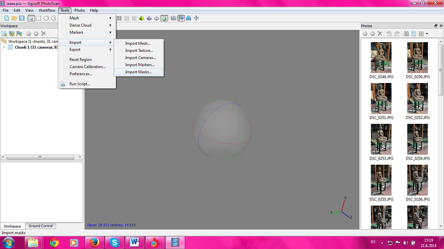Choose the circle selection tool
Image resolution: width=444 pixels, height=249 pixels.
[x=46, y=18]
